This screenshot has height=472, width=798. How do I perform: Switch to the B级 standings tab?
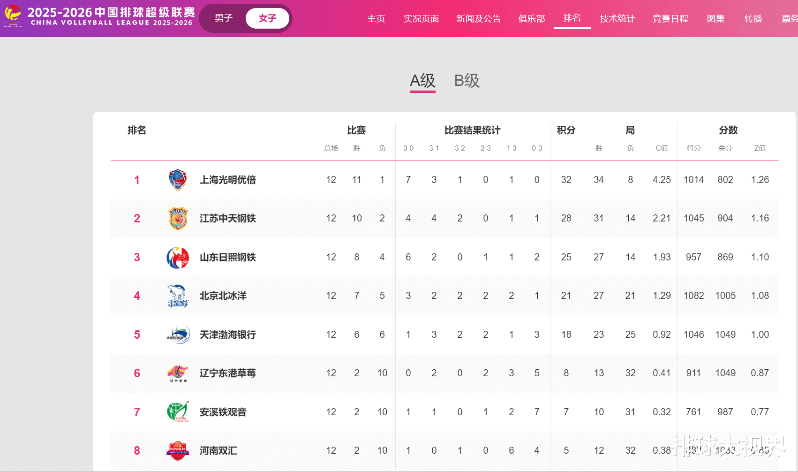[x=467, y=81]
